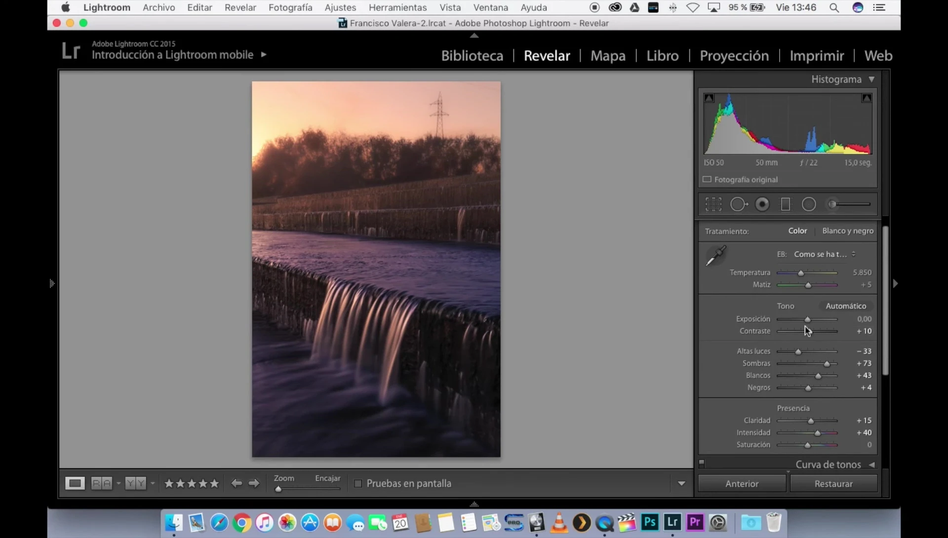
Task: Open Before/After left-right options dropdown
Action: [x=118, y=483]
